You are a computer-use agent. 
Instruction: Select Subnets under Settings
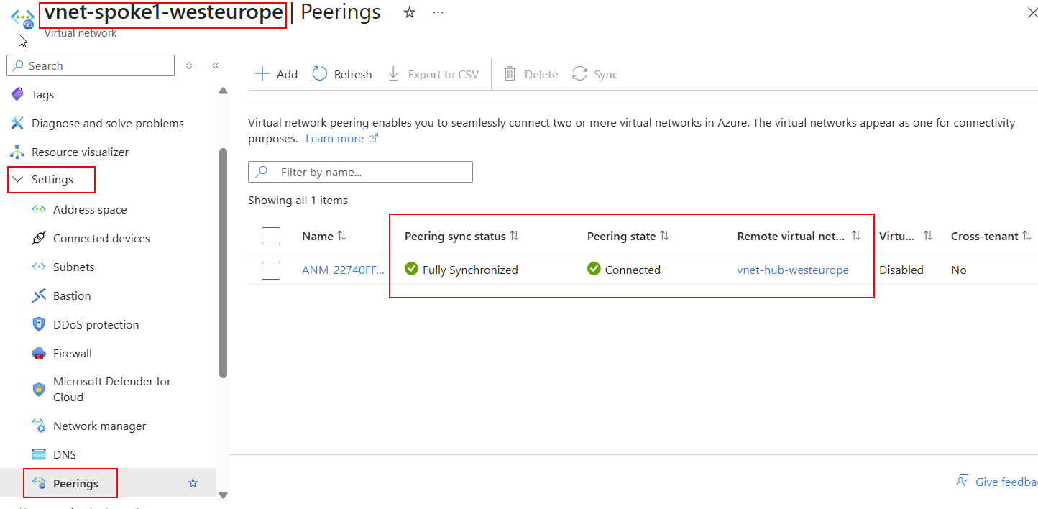[72, 267]
